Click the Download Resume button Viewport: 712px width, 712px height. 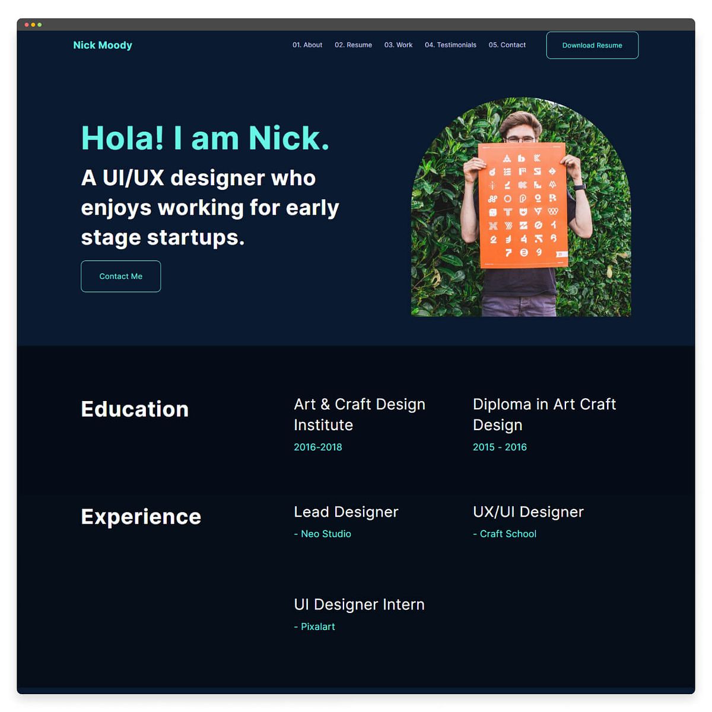pyautogui.click(x=592, y=45)
